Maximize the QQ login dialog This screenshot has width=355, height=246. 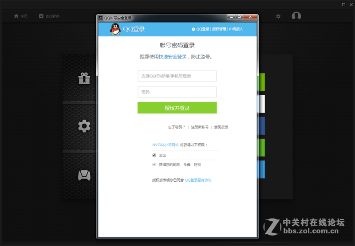pyautogui.click(x=239, y=17)
